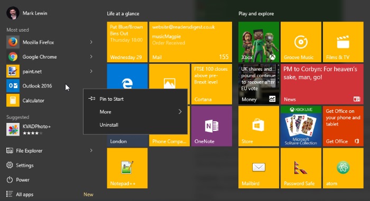This screenshot has width=370, height=201.
Task: Open the Films & TV tile
Action: [x=343, y=42]
